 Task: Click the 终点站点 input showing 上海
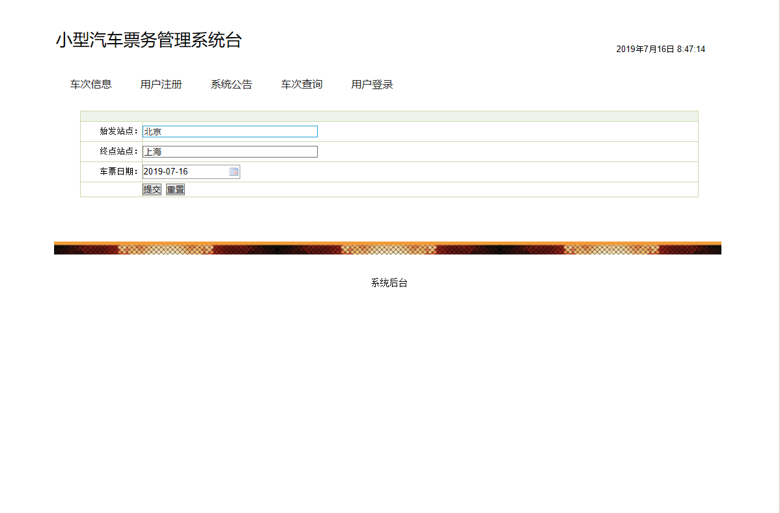pyautogui.click(x=228, y=151)
